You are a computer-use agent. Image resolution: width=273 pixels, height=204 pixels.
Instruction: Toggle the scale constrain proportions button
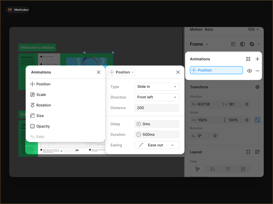pyautogui.click(x=257, y=120)
